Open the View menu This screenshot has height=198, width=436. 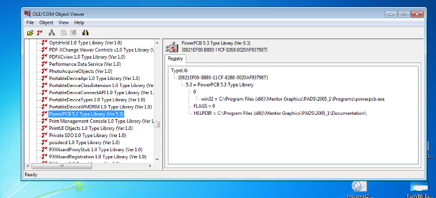tap(64, 22)
